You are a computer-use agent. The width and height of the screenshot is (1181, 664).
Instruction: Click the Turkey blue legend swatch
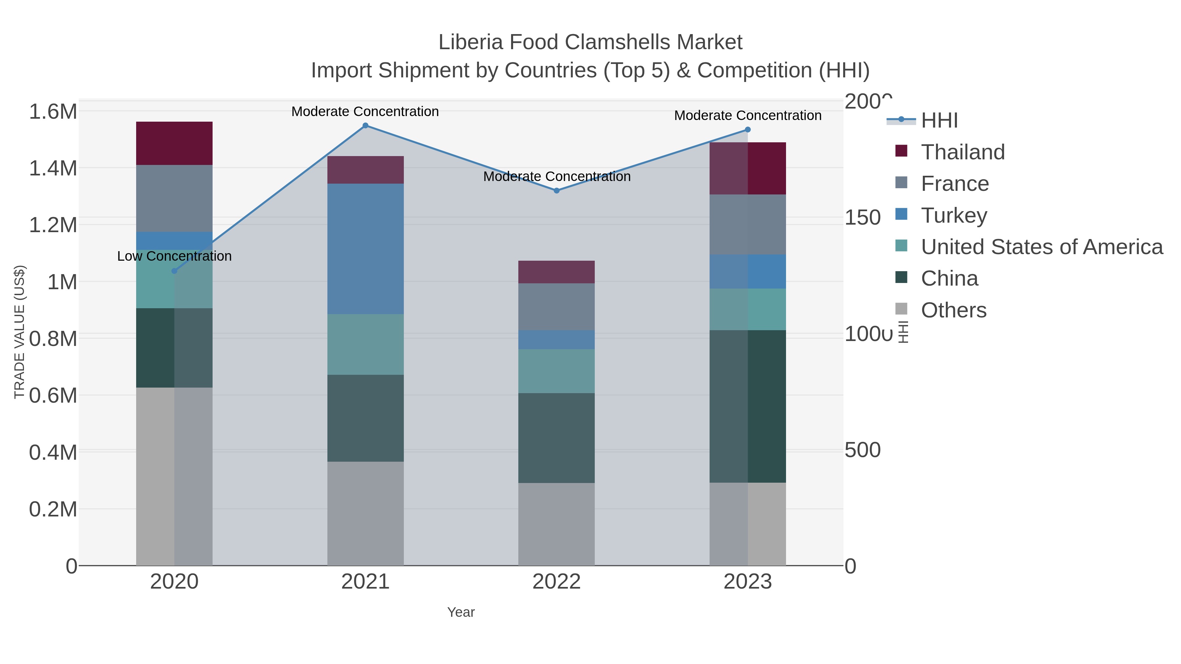(901, 214)
